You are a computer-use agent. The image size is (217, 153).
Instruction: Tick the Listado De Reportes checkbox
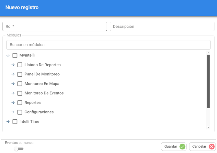coord(20,65)
